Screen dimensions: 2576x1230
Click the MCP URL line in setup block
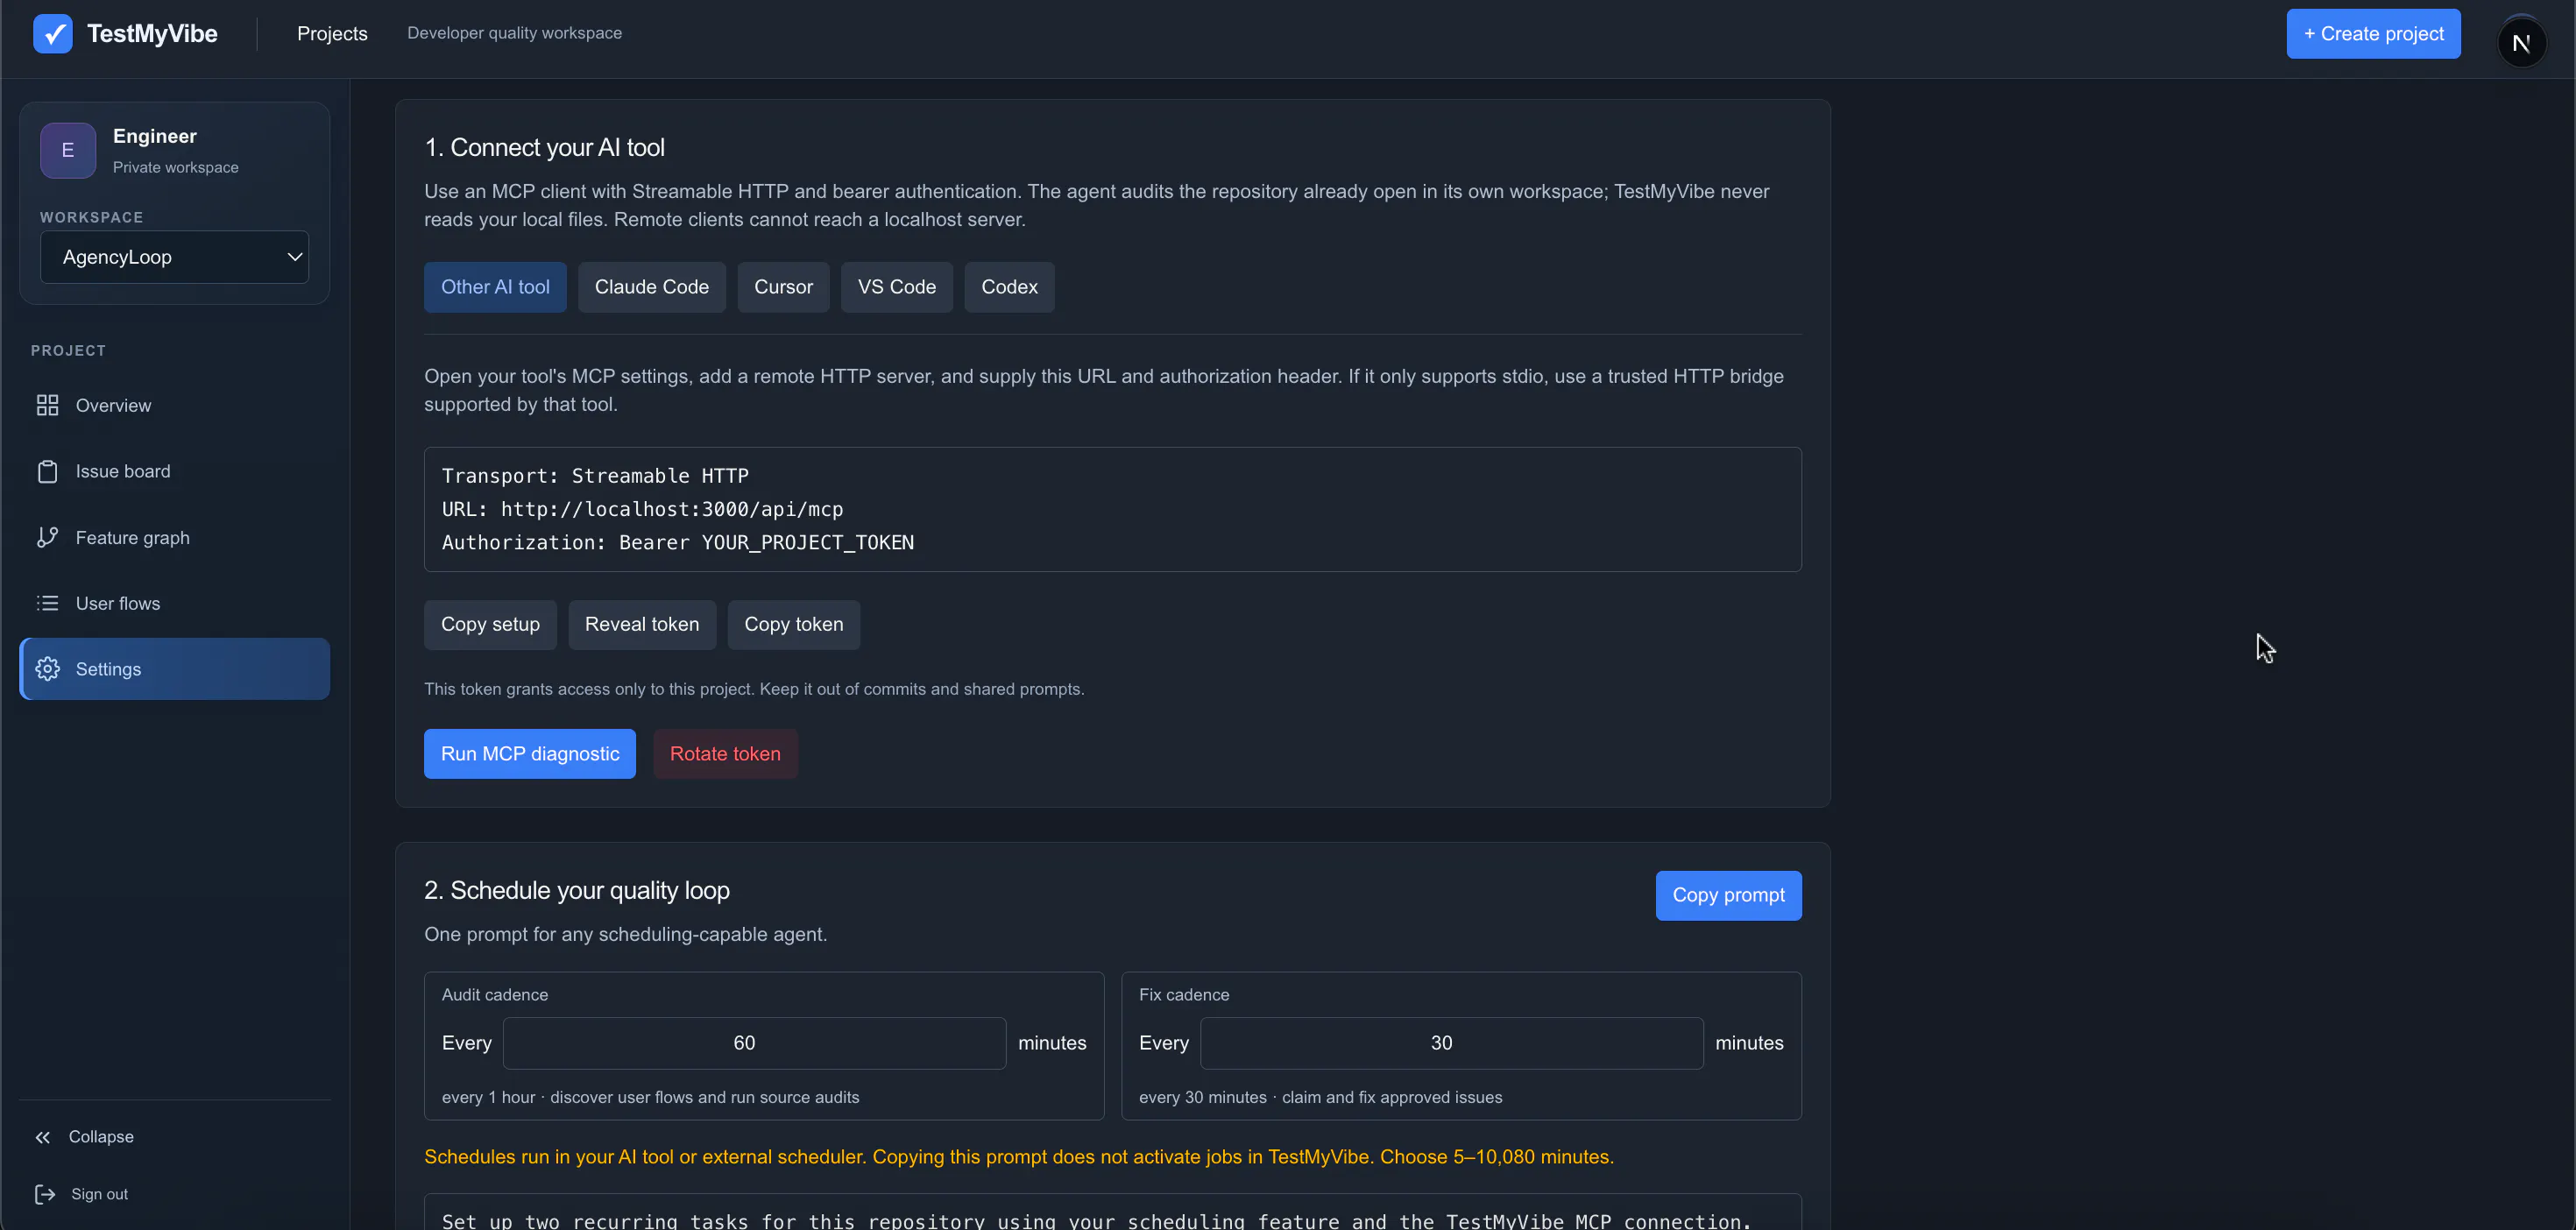pos(643,509)
